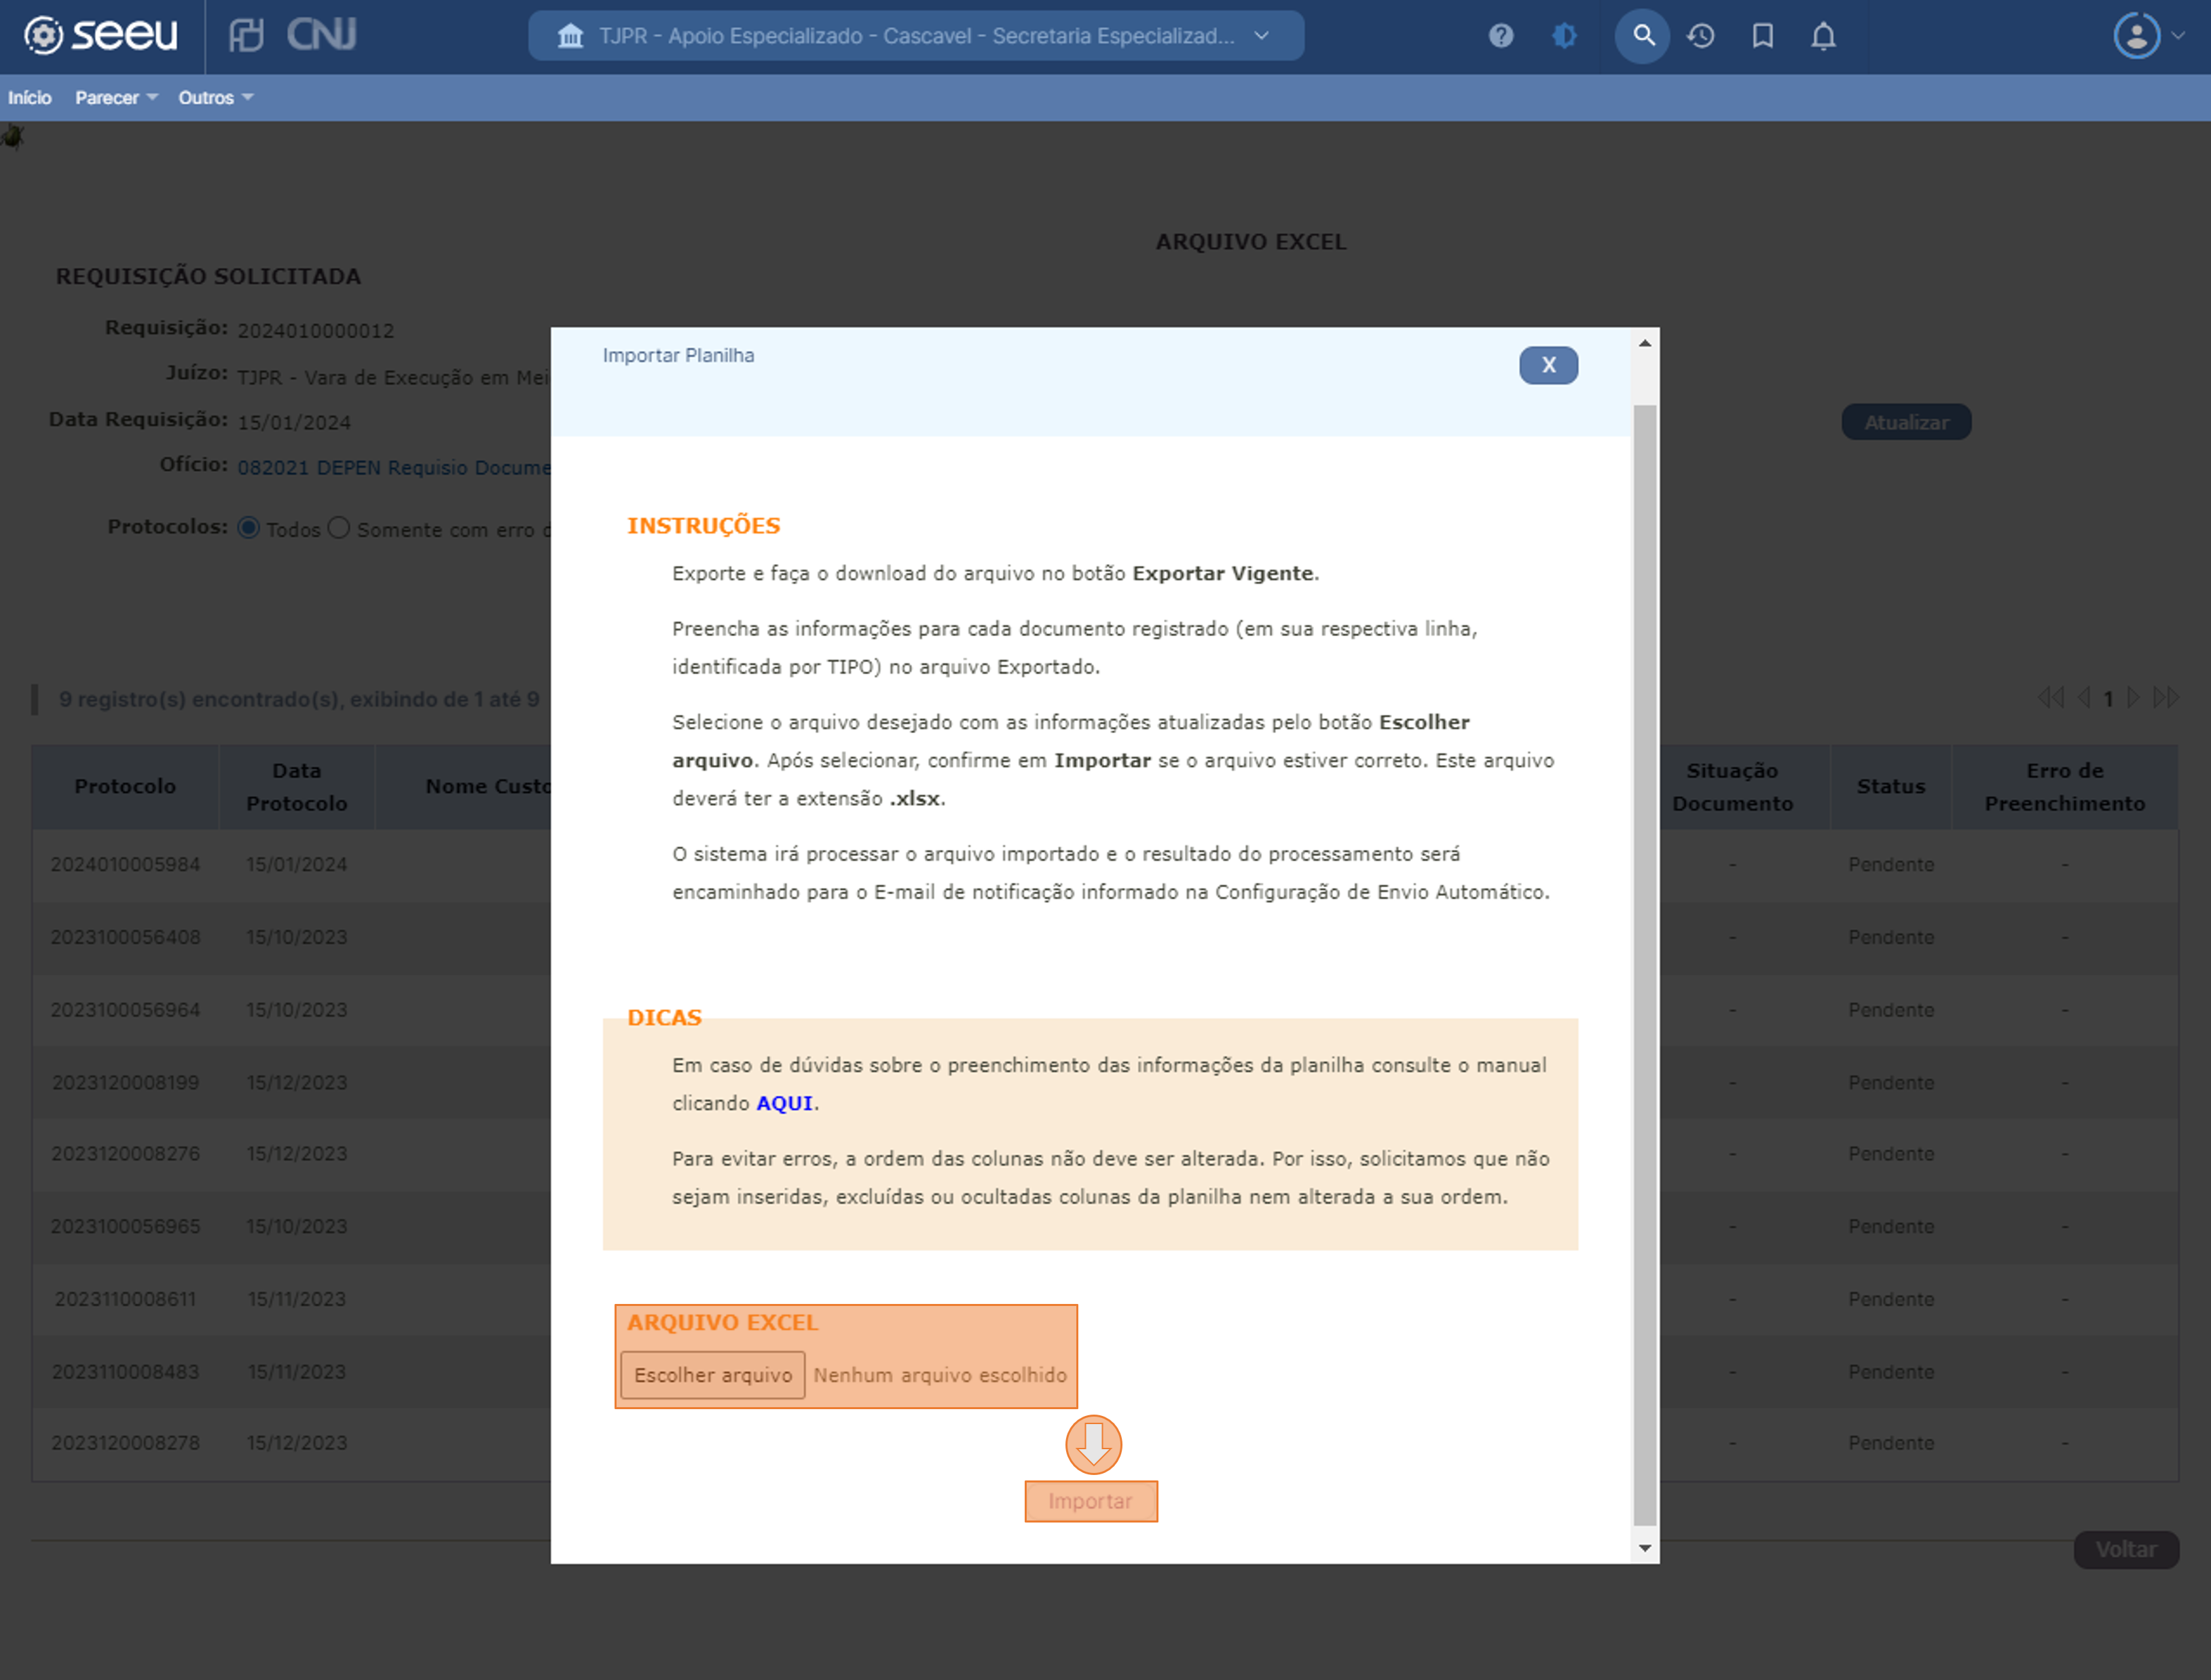Click protocol 2023100056965 cell
Viewport: 2211px width, 1680px height.
125,1226
